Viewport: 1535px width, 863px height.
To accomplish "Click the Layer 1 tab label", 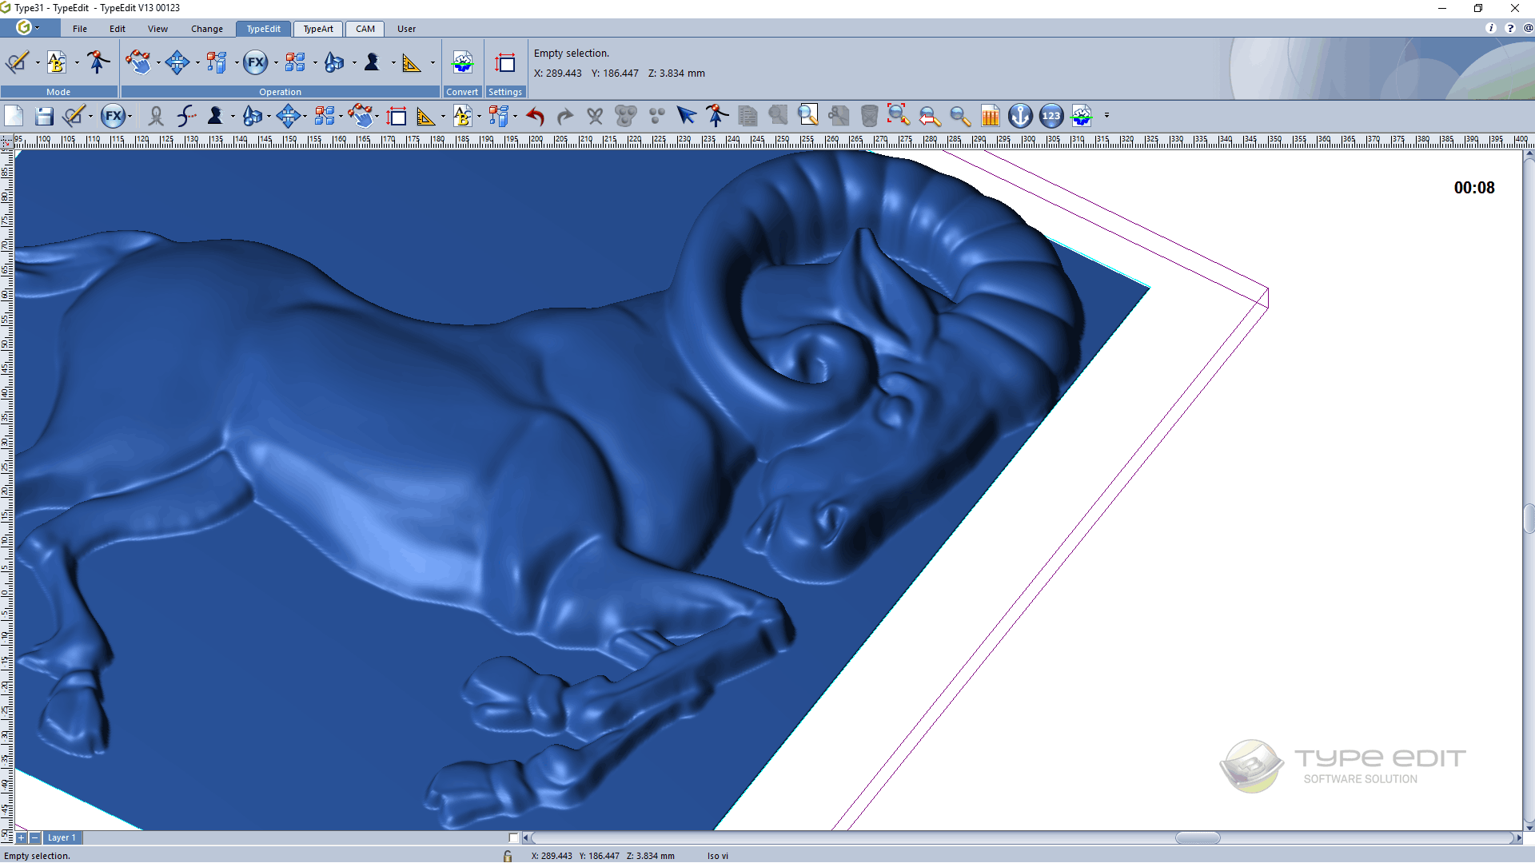I will pos(62,838).
